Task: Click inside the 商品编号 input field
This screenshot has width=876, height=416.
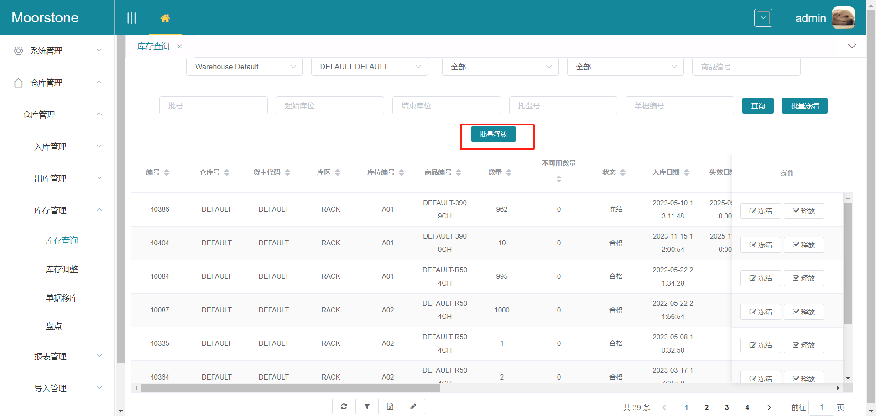Action: pos(746,67)
